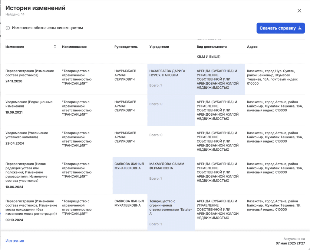Click the Найдено: 14 counter
Screen dimensions: 310x250
[x=15, y=14]
